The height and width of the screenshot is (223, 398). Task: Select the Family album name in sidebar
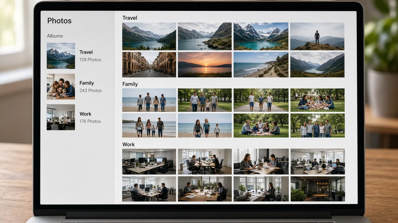click(87, 83)
